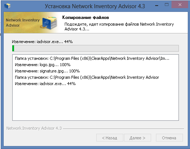
Task: Click empty area in the extraction log box
Action: pos(96,103)
